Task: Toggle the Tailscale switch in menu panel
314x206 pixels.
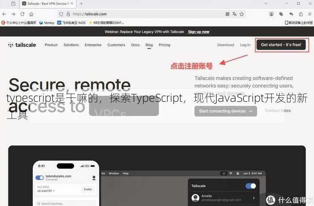Action: pos(251,186)
